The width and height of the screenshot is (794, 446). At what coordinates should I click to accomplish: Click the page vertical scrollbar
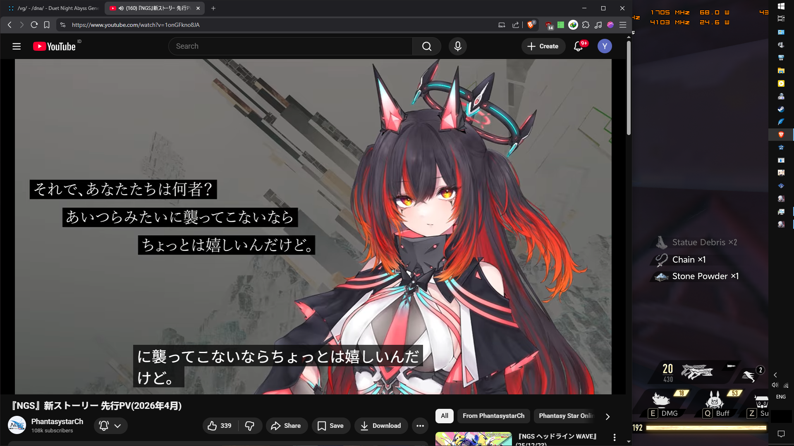pyautogui.click(x=629, y=88)
